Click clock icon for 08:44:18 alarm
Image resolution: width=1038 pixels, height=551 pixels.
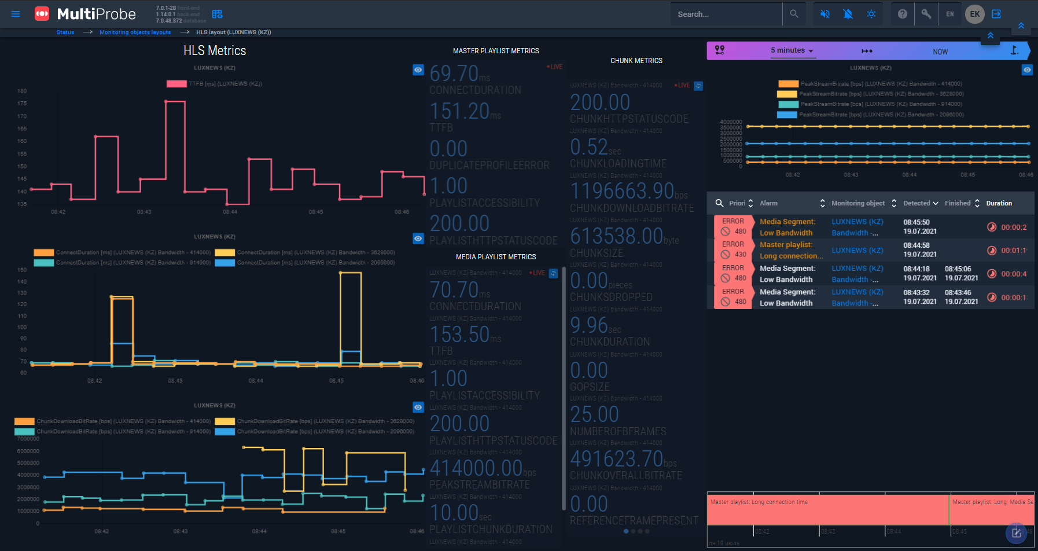pyautogui.click(x=992, y=274)
